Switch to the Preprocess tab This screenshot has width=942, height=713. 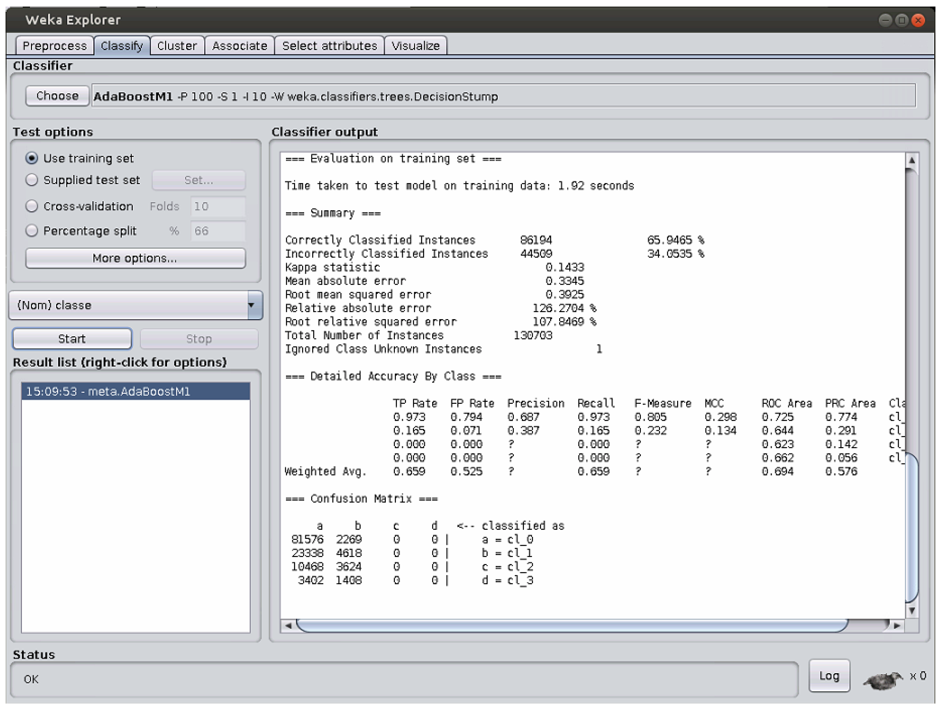tap(55, 46)
